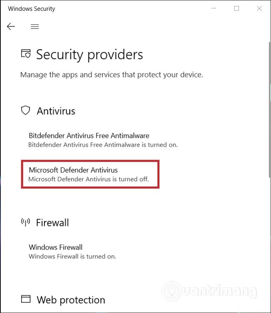The width and height of the screenshot is (271, 313).
Task: Close the Windows Security window
Action: 259,8
